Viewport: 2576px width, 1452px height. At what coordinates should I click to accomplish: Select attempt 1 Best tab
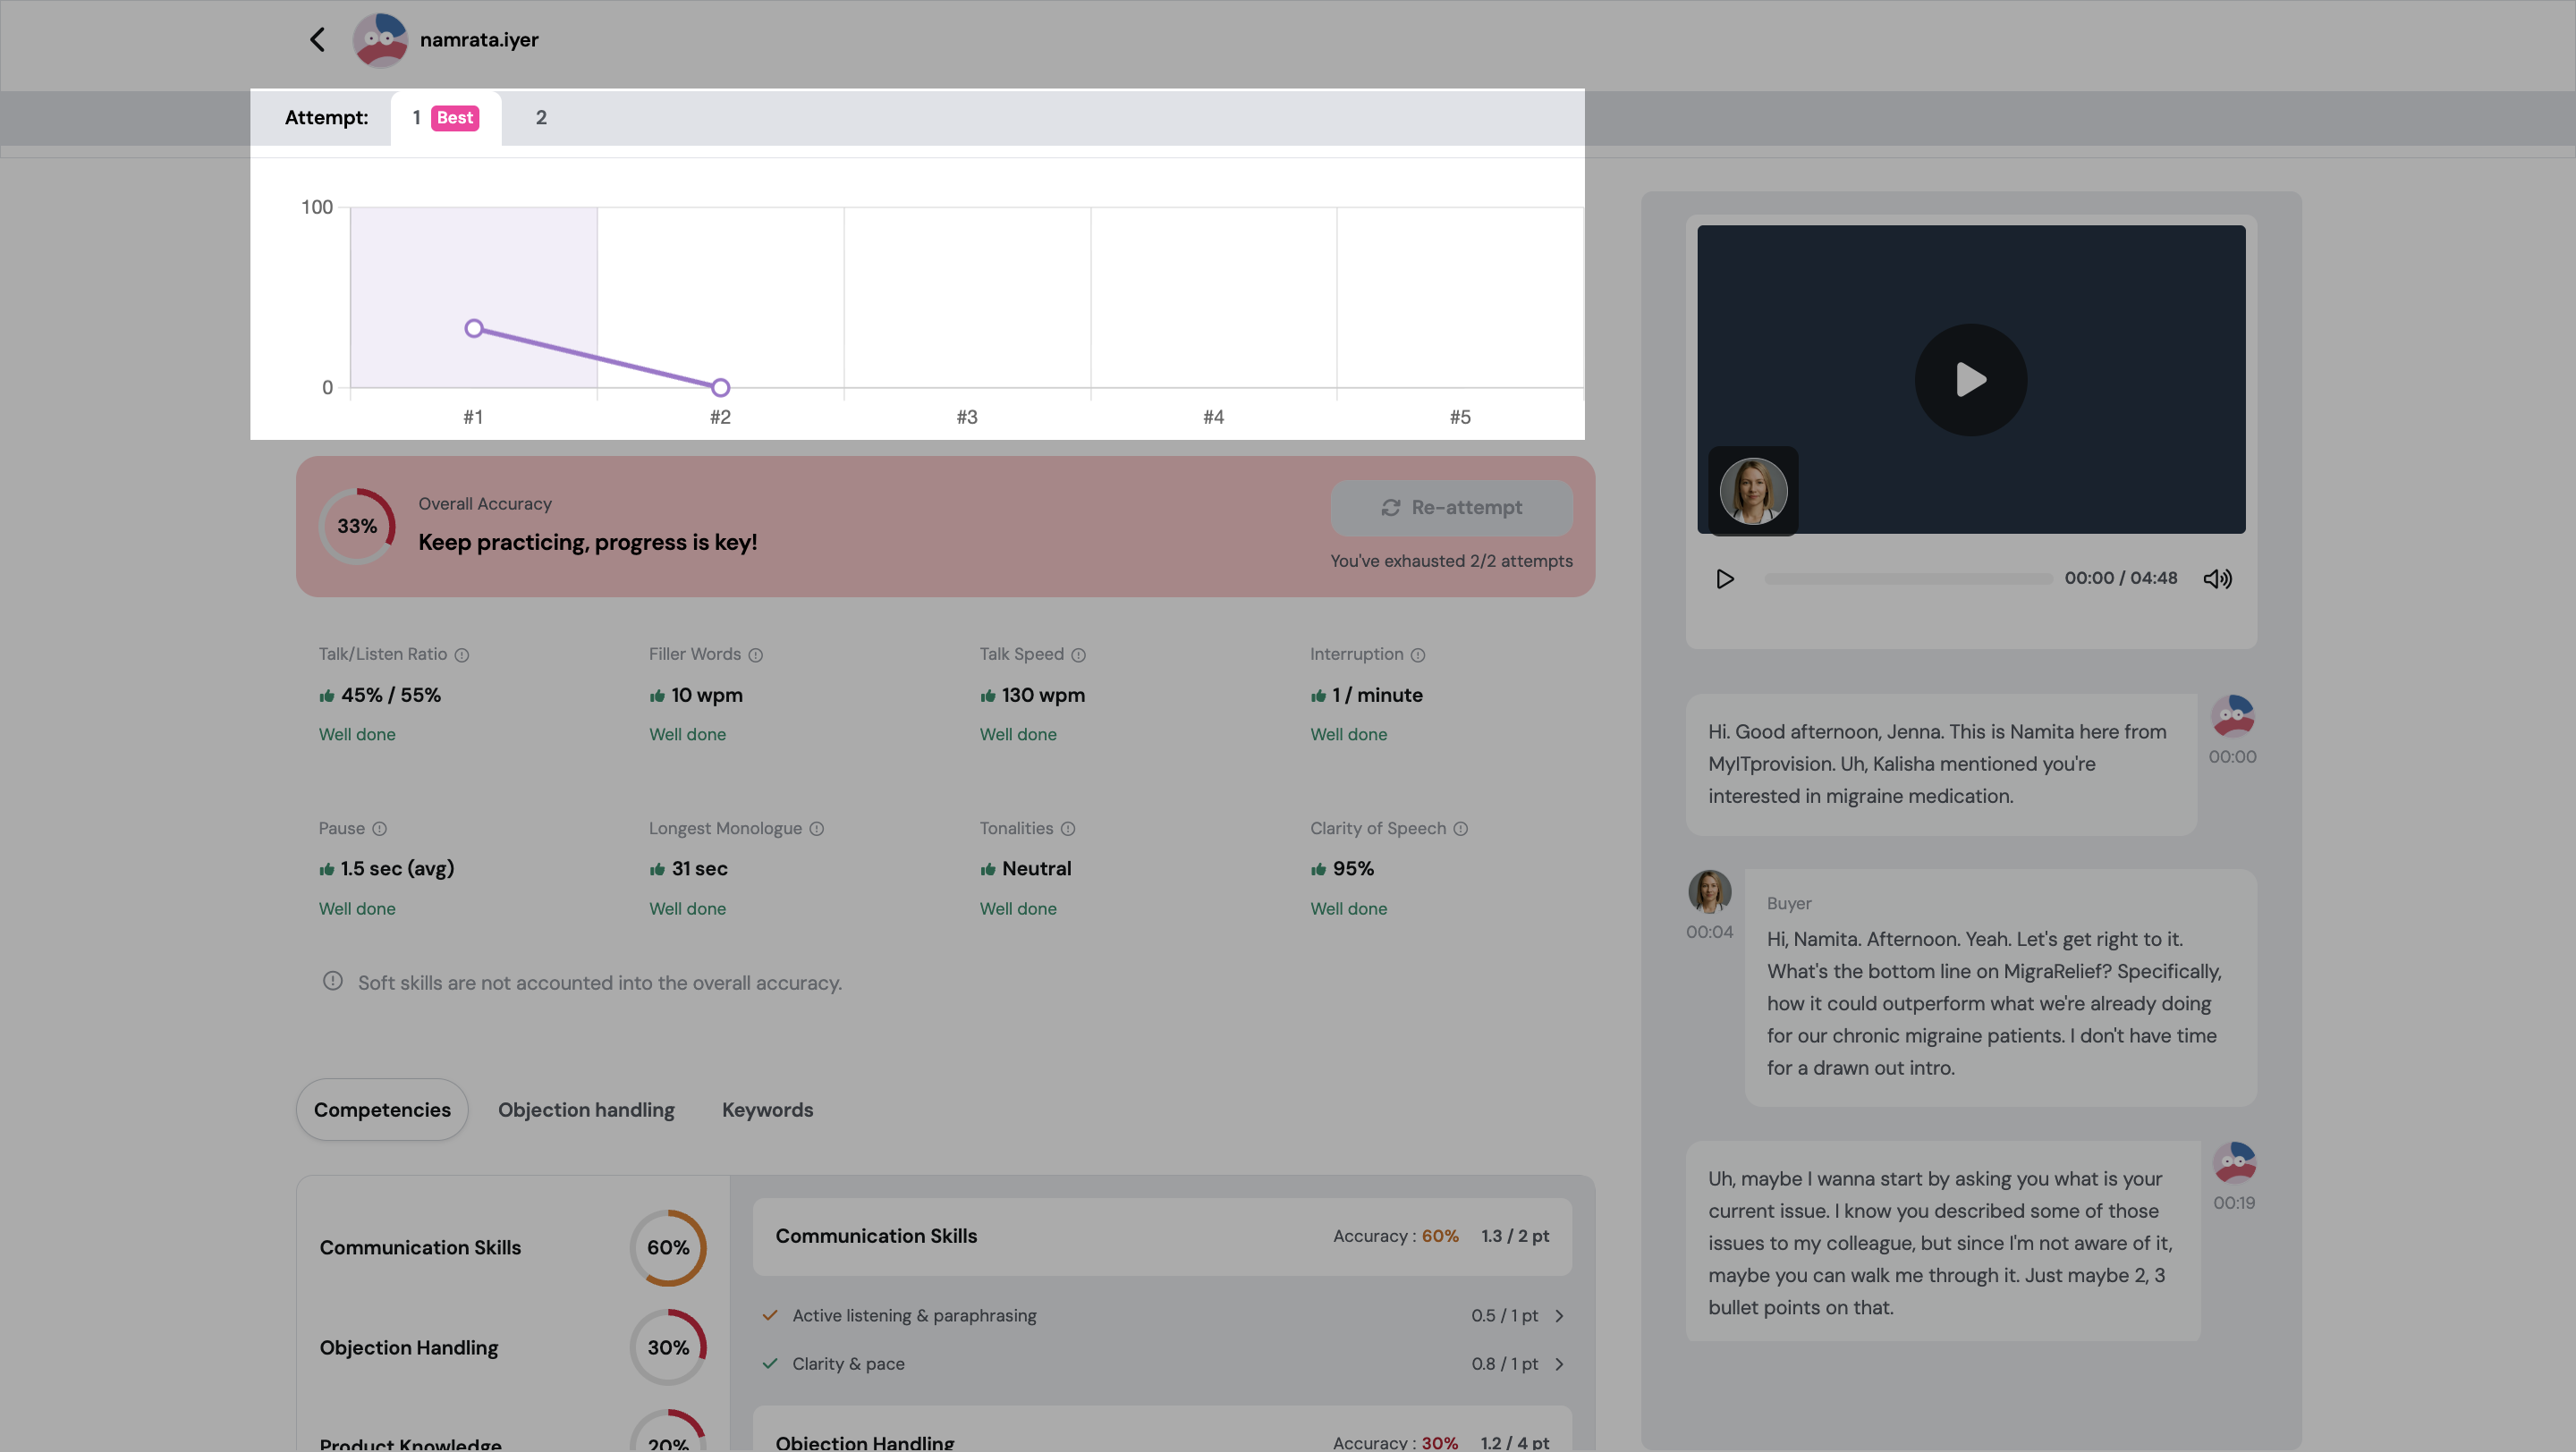tap(445, 118)
